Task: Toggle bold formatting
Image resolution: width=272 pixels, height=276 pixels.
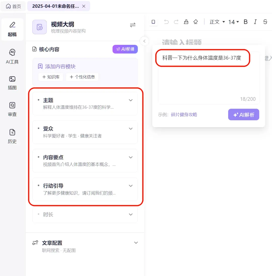Action: pos(246,22)
